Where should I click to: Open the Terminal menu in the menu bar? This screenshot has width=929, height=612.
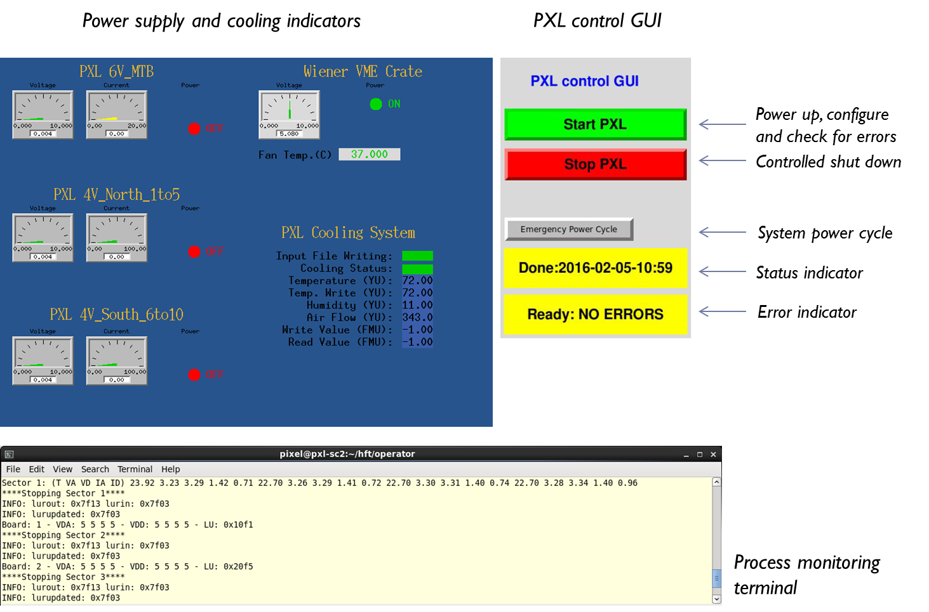click(135, 469)
